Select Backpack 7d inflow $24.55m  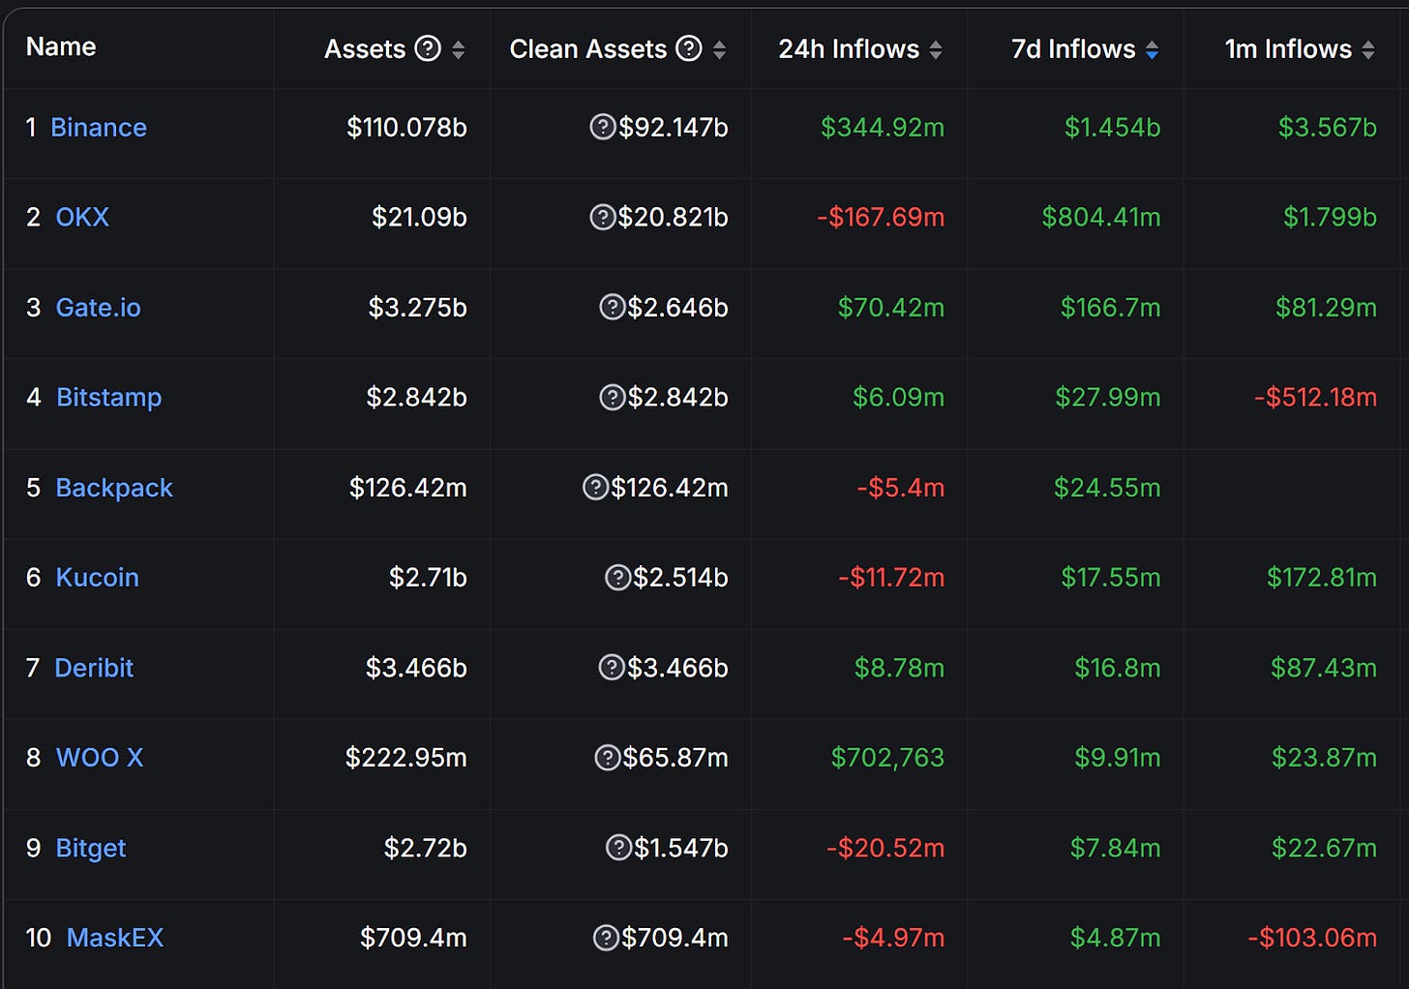click(x=1107, y=487)
